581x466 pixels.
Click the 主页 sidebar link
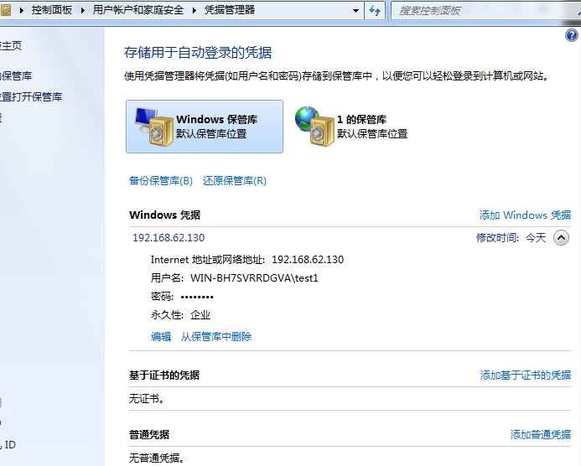coord(11,45)
